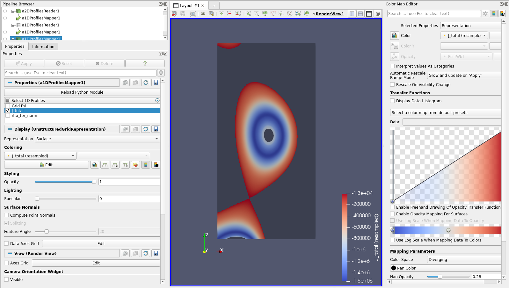Viewport: 509px width, 288px height.
Task: Toggle separate color map icon beside Edit
Action: click(95, 165)
